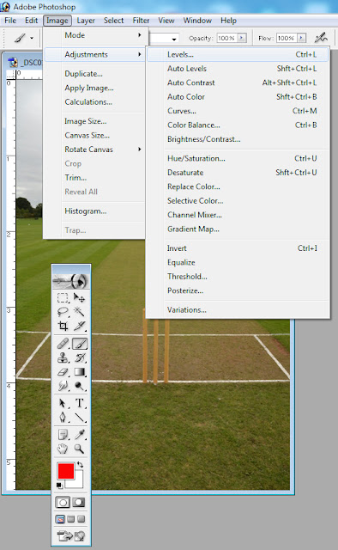Image resolution: width=338 pixels, height=550 pixels.
Task: Reset to default foreground and background colors
Action: (x=59, y=485)
